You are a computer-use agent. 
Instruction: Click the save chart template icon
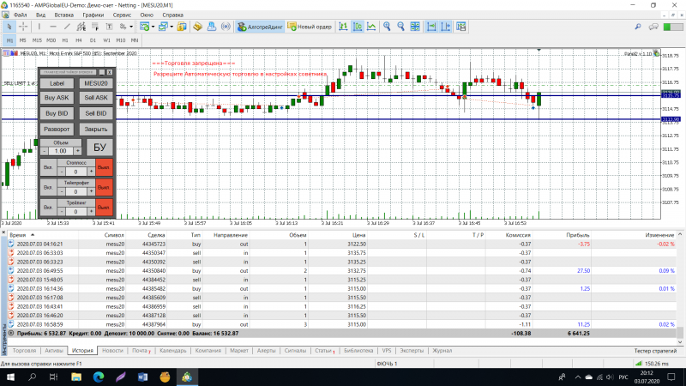pyautogui.click(x=461, y=27)
